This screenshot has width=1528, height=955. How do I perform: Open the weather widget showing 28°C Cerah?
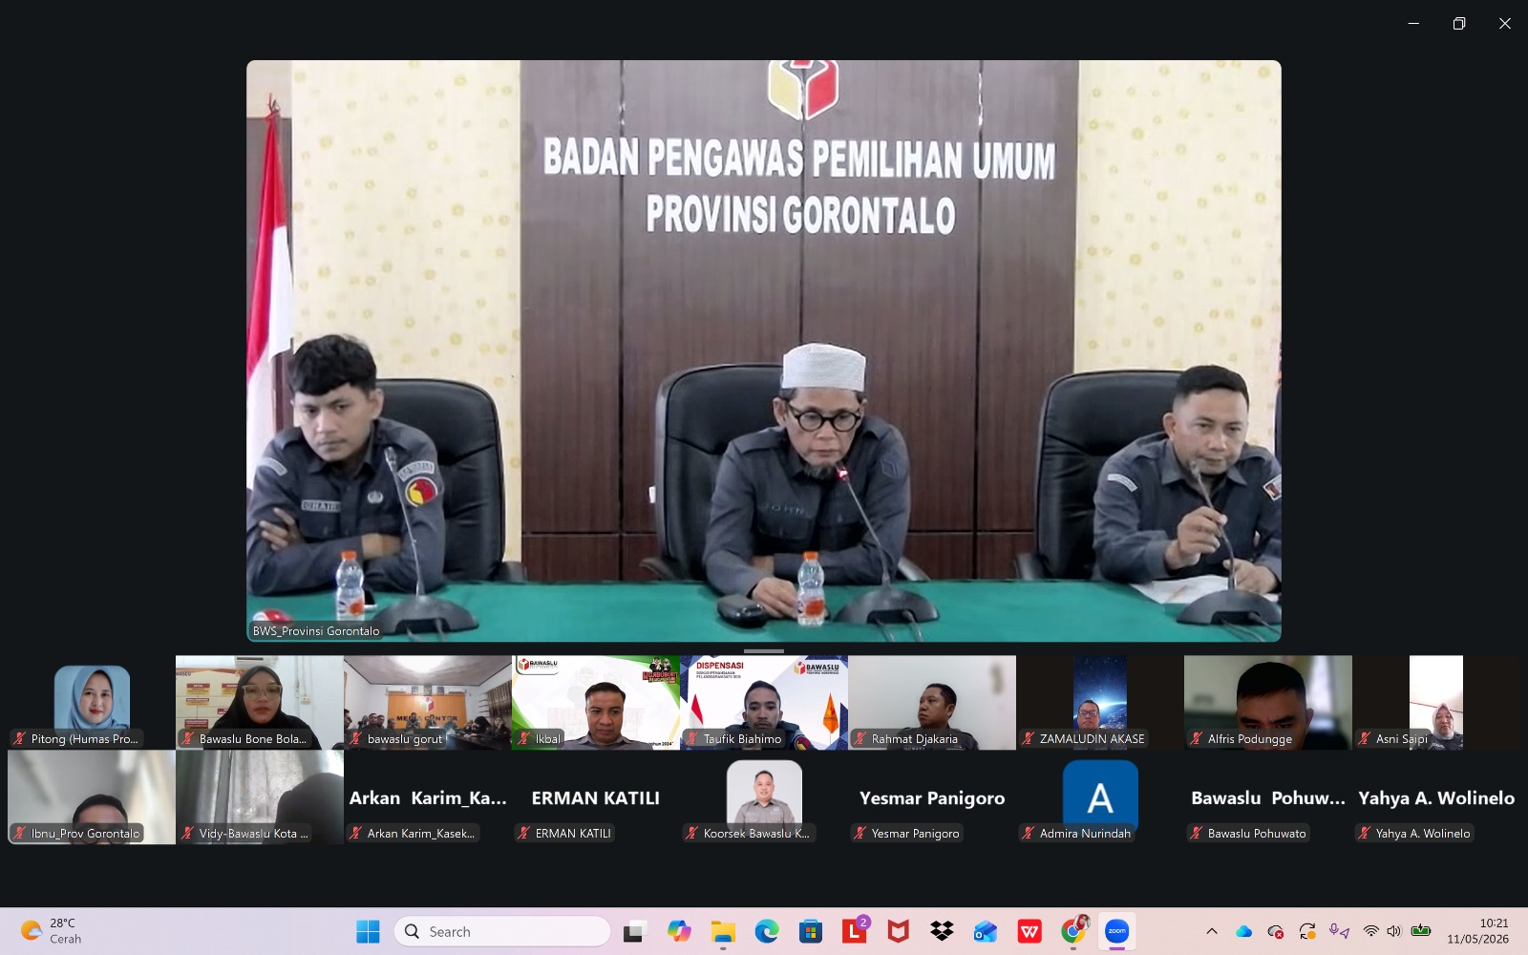click(52, 931)
